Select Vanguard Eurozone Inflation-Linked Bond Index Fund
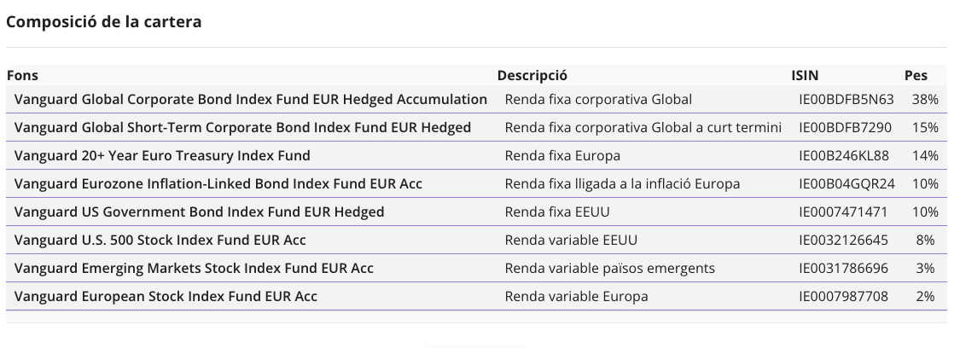 click(218, 183)
